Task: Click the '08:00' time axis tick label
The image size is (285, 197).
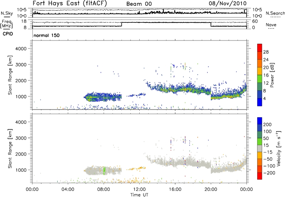Action: 104,190
